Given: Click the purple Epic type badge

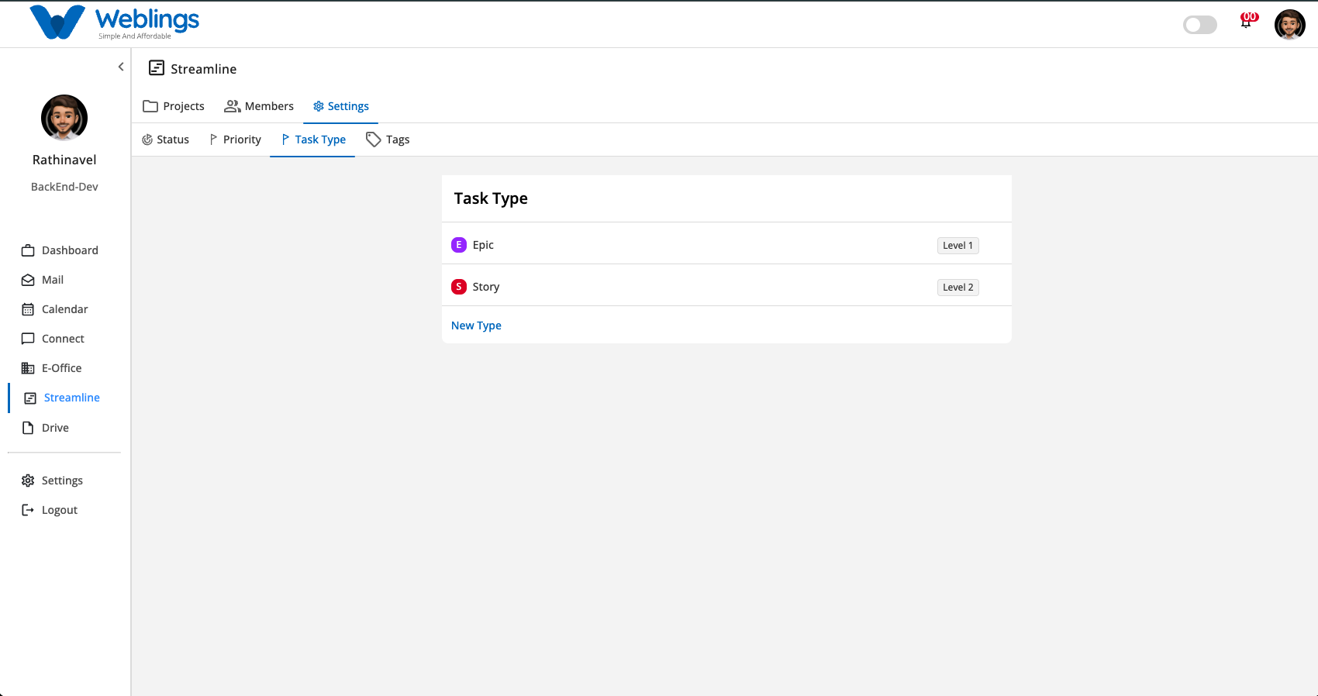Looking at the screenshot, I should pos(459,245).
